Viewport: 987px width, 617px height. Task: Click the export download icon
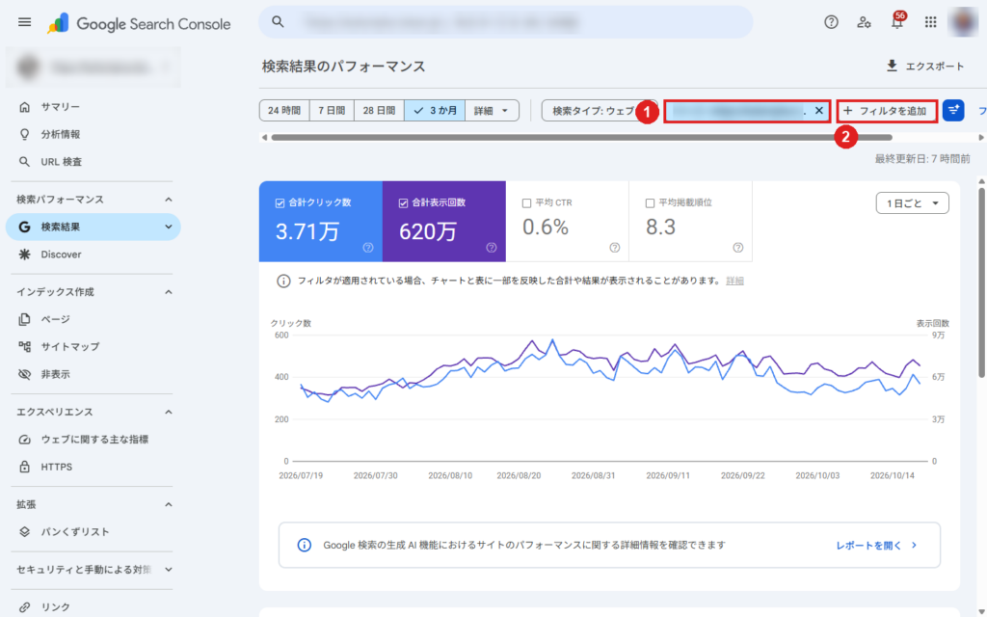tap(892, 67)
